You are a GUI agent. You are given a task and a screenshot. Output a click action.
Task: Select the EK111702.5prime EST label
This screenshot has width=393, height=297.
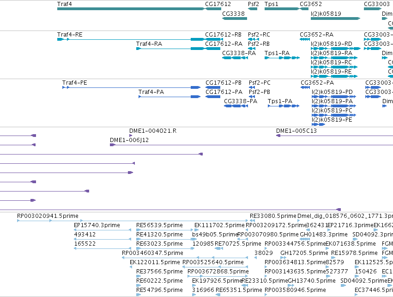(219, 225)
